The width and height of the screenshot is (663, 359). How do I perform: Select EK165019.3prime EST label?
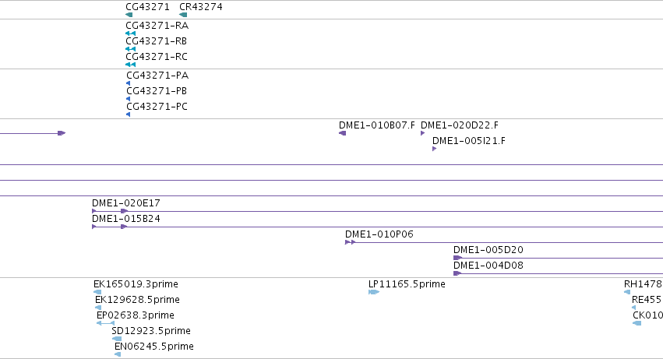pos(136,284)
